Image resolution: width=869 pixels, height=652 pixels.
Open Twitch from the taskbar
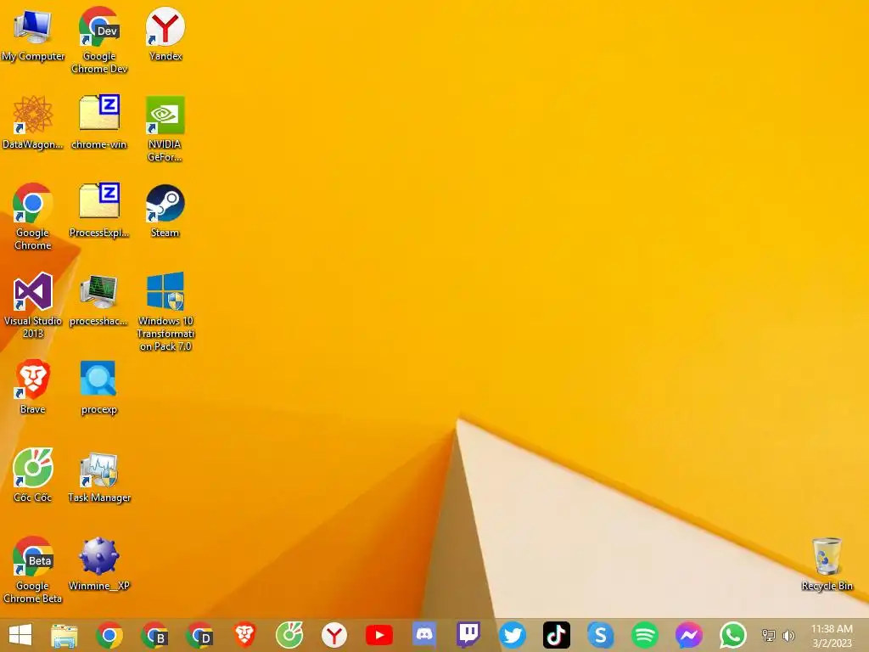pyautogui.click(x=468, y=635)
